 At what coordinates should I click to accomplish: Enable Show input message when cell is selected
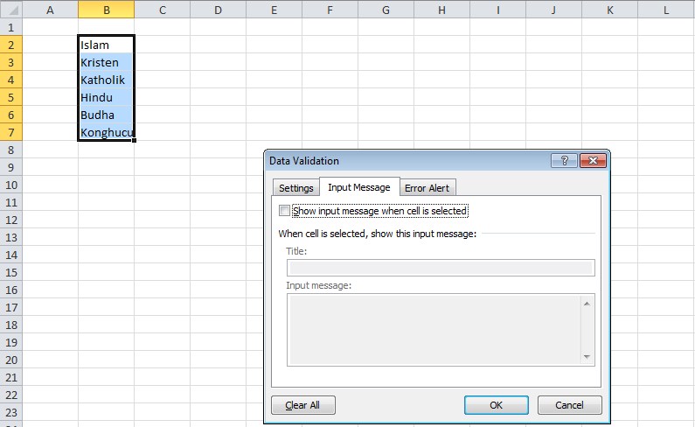284,211
